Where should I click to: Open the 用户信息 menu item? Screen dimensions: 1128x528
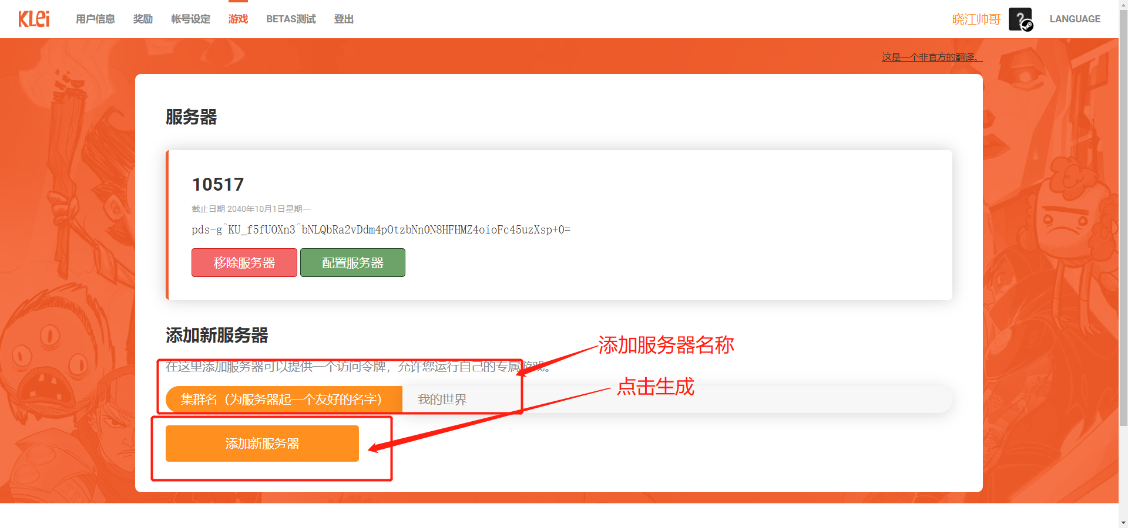tap(95, 19)
